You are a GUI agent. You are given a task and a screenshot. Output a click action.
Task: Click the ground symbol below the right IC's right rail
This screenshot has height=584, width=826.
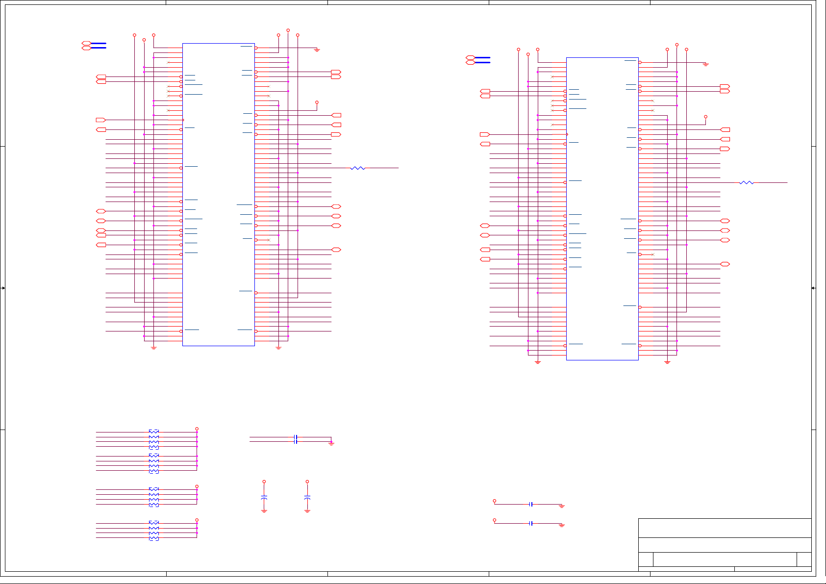click(667, 362)
